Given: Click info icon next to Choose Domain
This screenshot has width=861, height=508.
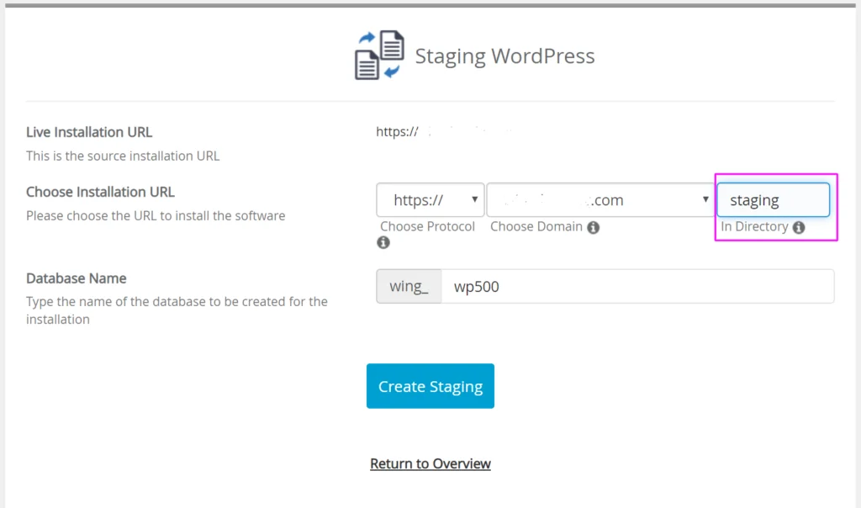Looking at the screenshot, I should [593, 227].
